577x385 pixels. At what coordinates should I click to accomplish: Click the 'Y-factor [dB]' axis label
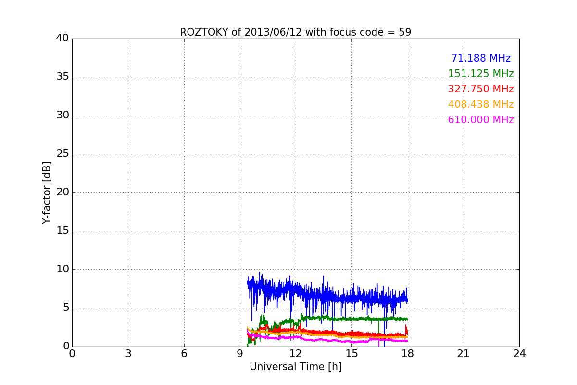pyautogui.click(x=47, y=192)
